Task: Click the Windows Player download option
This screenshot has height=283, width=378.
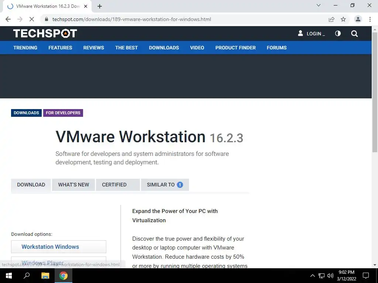Action: (x=59, y=262)
